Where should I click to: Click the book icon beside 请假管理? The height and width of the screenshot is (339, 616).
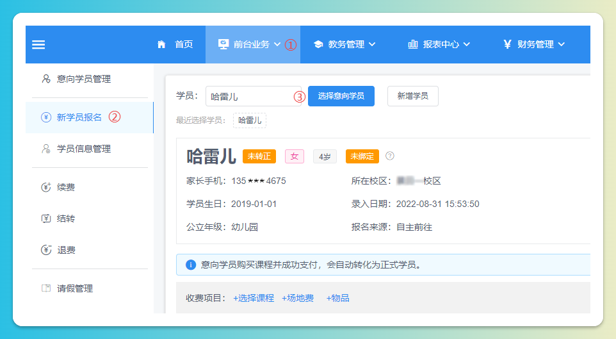[46, 288]
